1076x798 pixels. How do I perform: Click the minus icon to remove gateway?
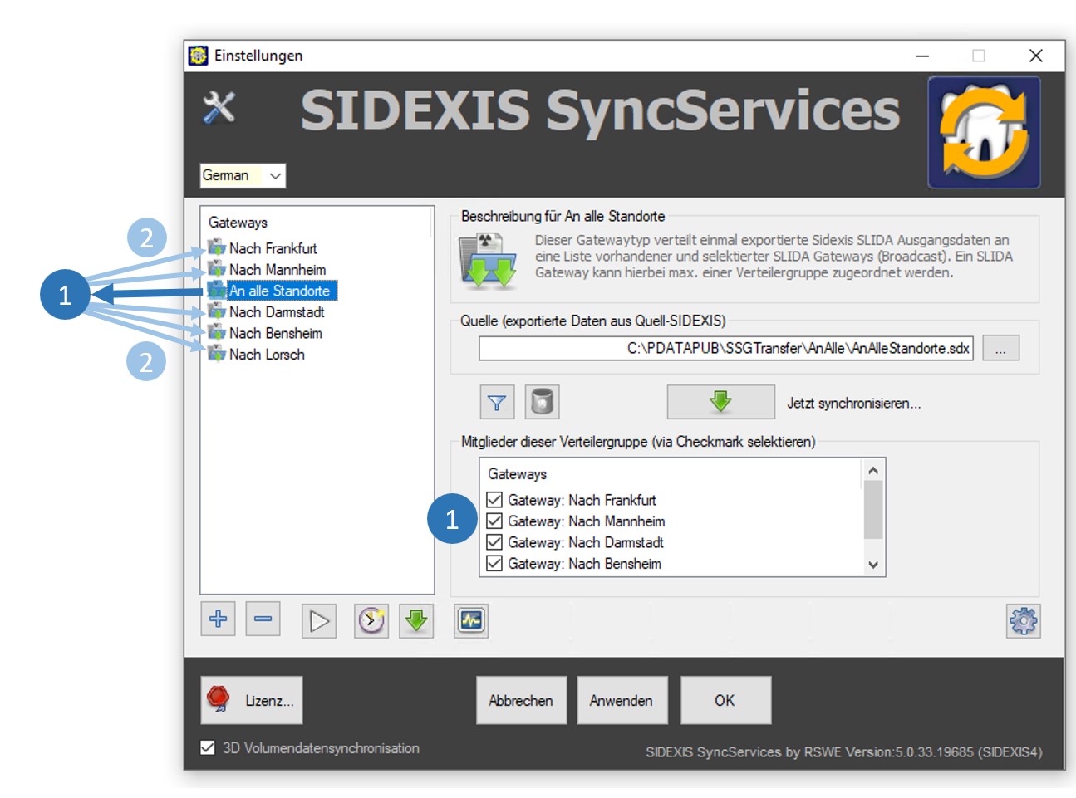[x=263, y=619]
